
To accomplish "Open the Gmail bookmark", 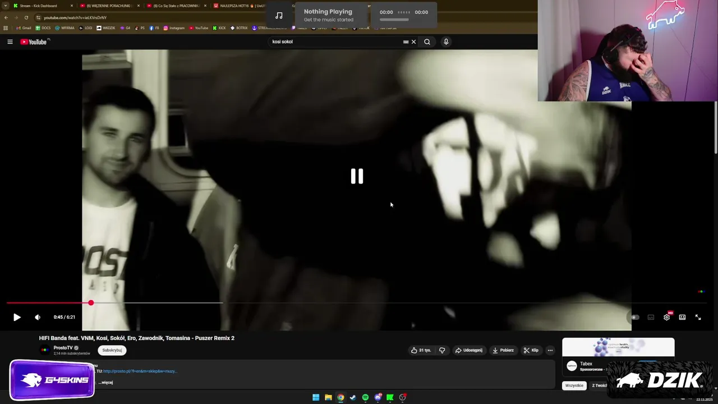I will (24, 28).
